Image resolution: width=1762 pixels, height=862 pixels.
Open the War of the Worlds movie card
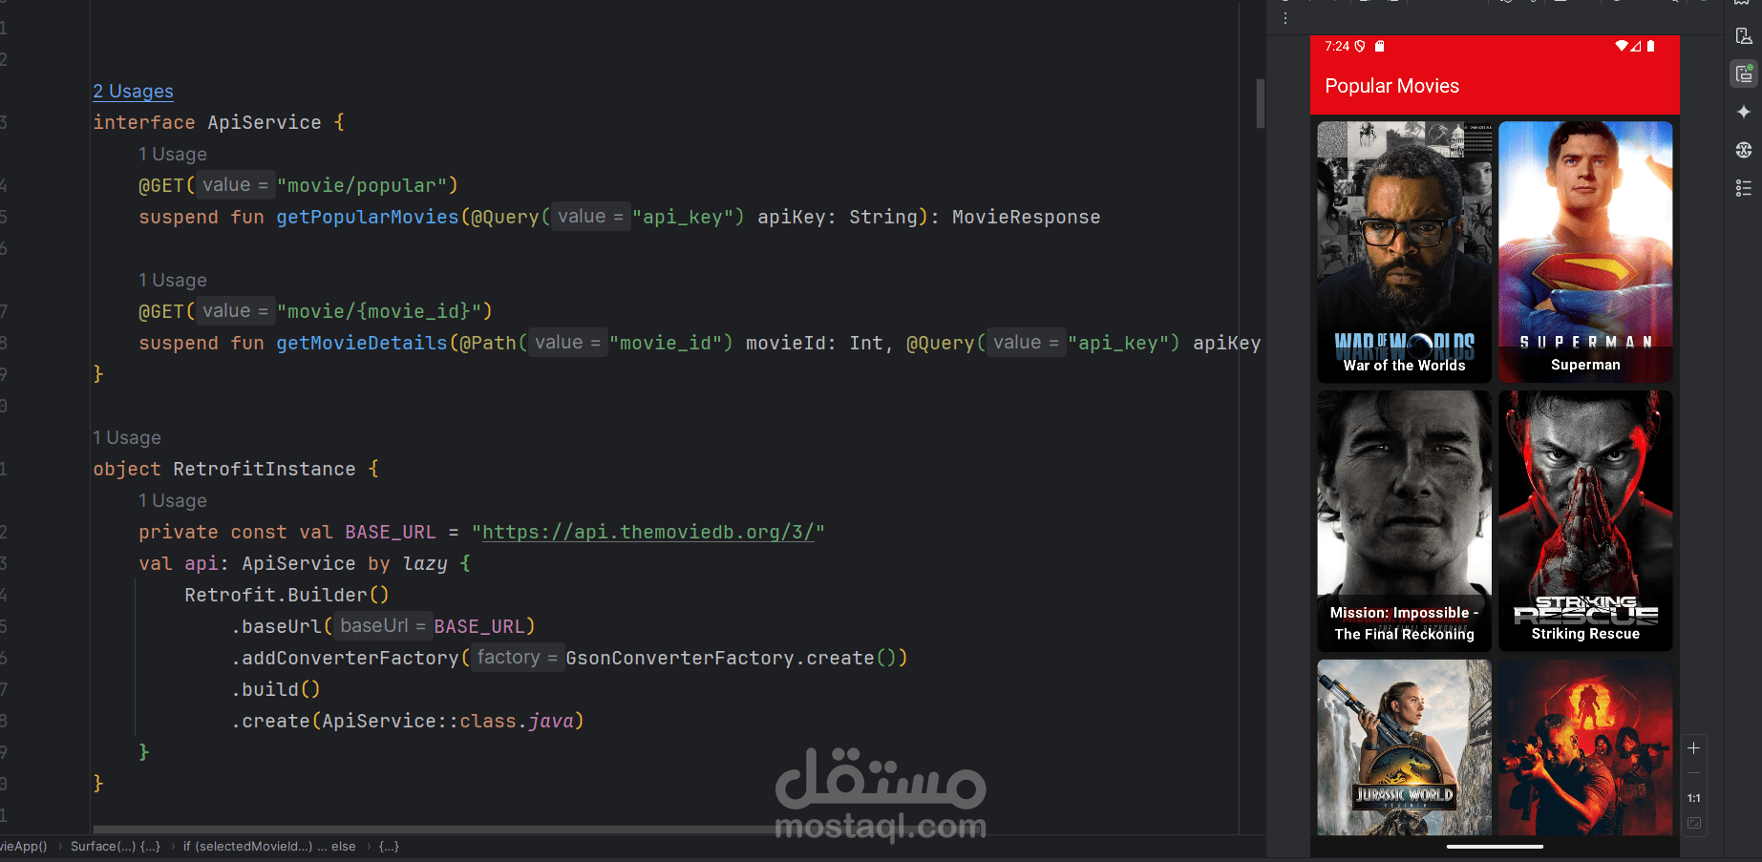(x=1404, y=252)
